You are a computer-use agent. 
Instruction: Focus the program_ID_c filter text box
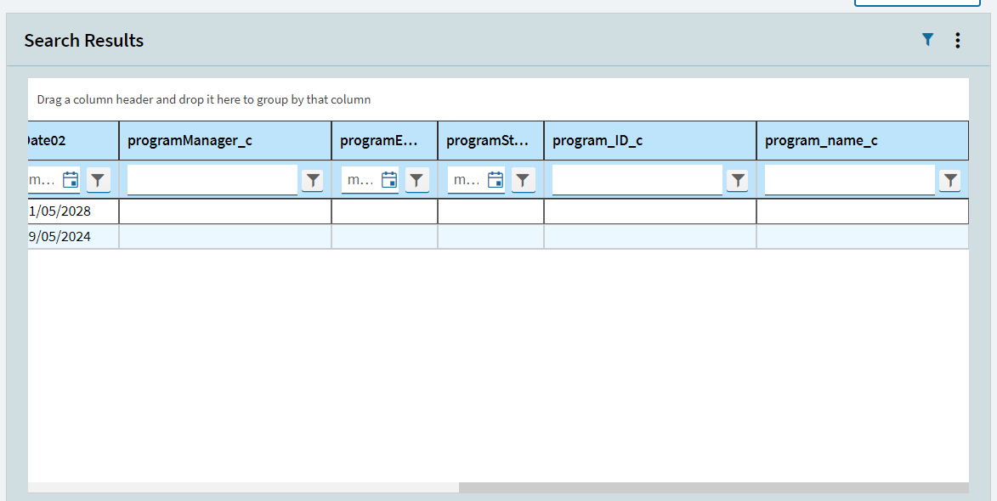(x=637, y=180)
